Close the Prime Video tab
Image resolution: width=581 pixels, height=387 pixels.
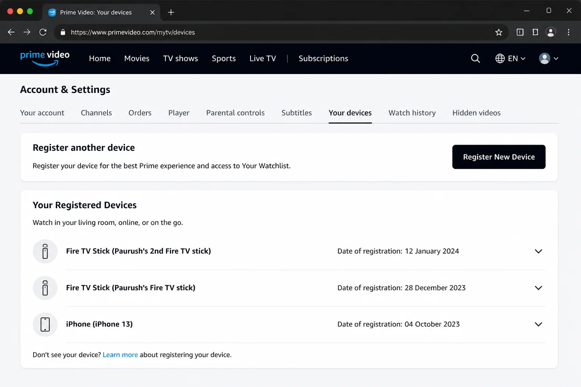[152, 12]
